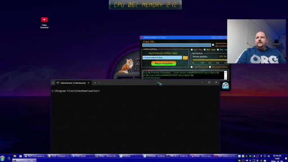The height and width of the screenshot is (162, 288).
Task: Open Total Commander from the taskbar
Action: [x=35, y=156]
